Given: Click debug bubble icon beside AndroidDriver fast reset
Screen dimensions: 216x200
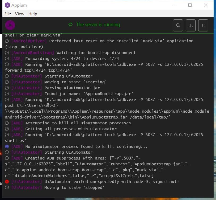Looking at the screenshot, I should pos(7,41).
